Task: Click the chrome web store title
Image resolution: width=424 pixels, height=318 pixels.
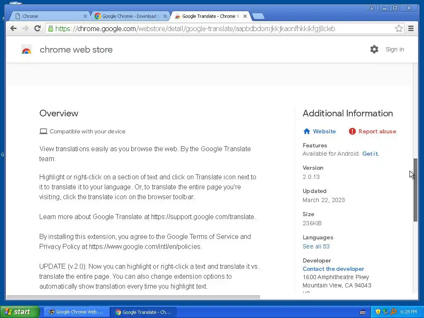Action: 76,50
